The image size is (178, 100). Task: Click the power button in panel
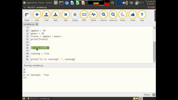point(112,3)
